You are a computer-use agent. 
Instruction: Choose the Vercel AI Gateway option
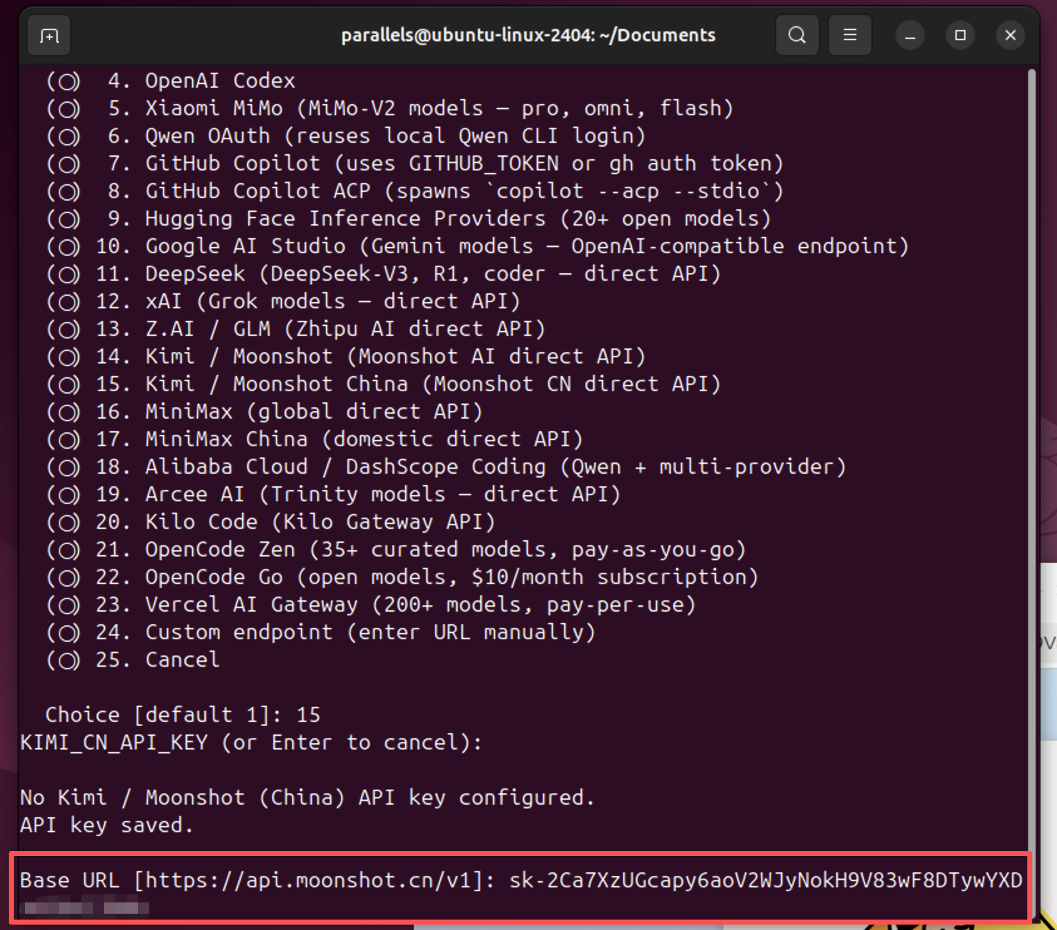click(x=64, y=605)
